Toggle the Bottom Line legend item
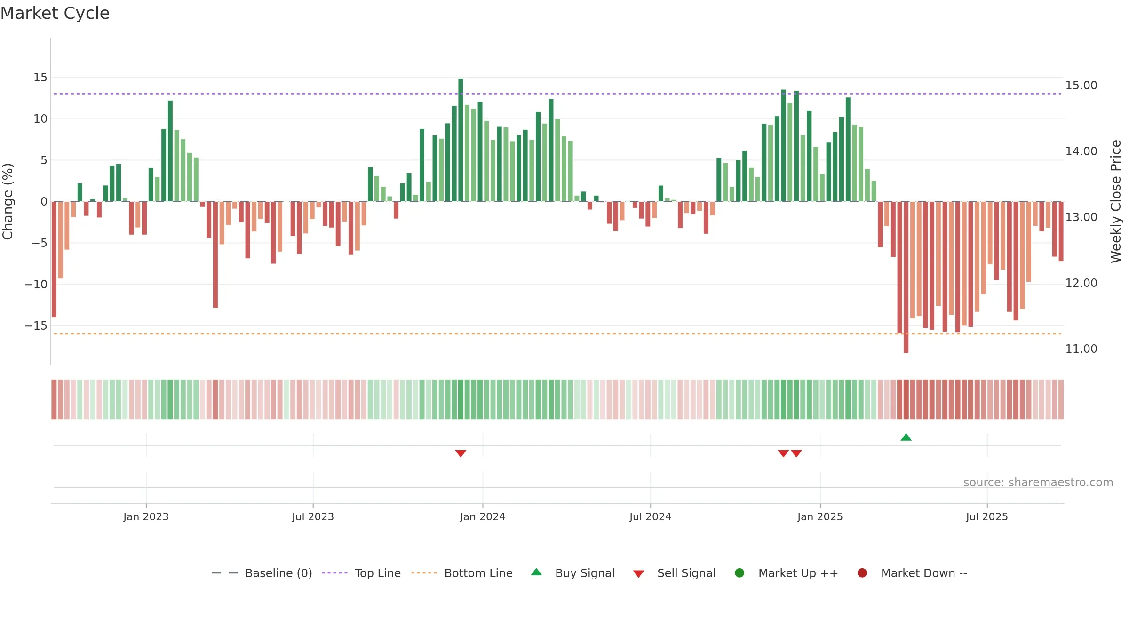Screen dimensions: 1129x635 pos(462,573)
